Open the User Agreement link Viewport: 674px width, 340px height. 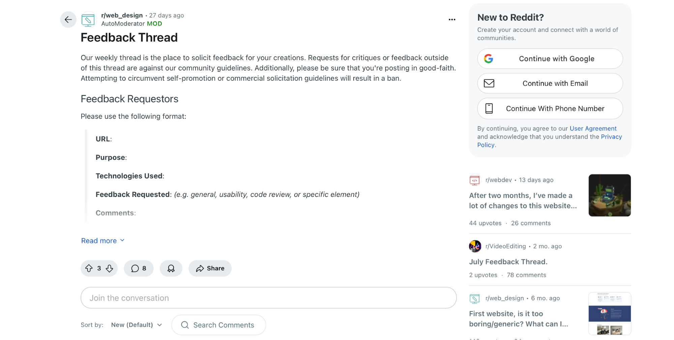click(593, 129)
